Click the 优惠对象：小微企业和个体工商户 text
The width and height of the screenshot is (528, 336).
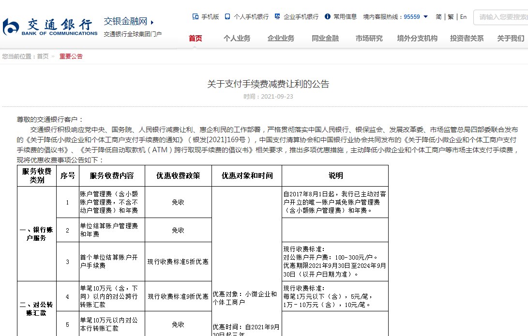point(245,298)
